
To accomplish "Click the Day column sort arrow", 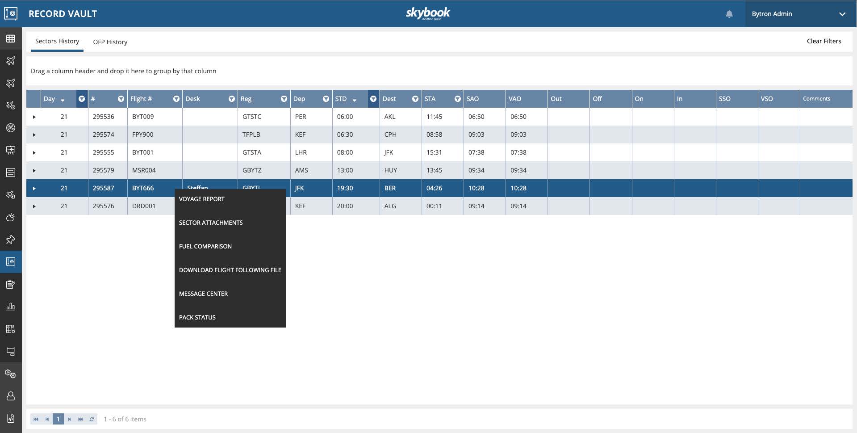I will (x=63, y=100).
